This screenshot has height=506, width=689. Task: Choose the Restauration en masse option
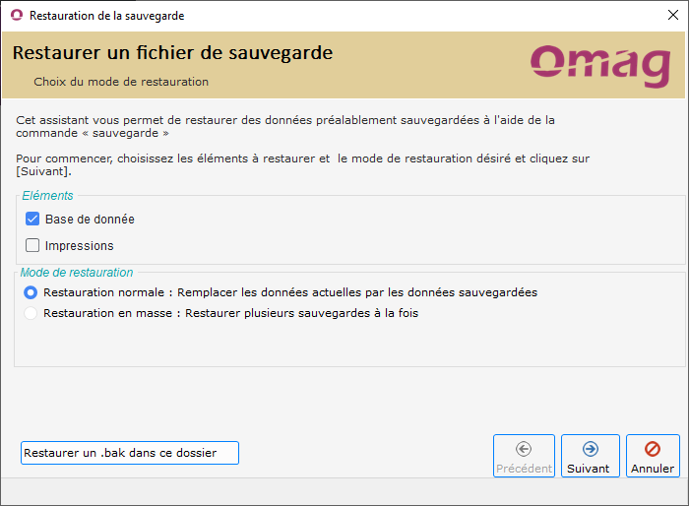31,313
